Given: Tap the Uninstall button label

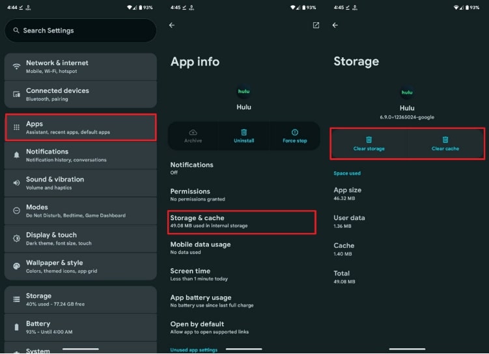Looking at the screenshot, I should [244, 141].
